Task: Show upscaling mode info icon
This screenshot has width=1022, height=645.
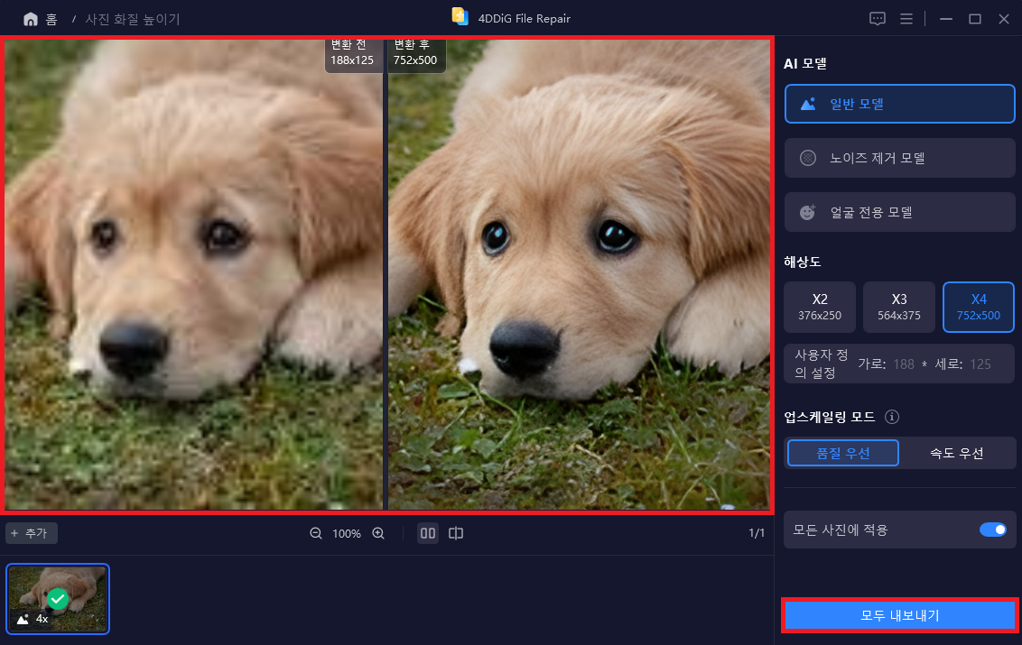Action: pyautogui.click(x=892, y=417)
